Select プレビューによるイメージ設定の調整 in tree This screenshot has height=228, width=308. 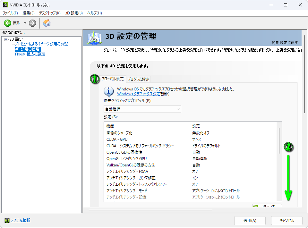coord(41,44)
